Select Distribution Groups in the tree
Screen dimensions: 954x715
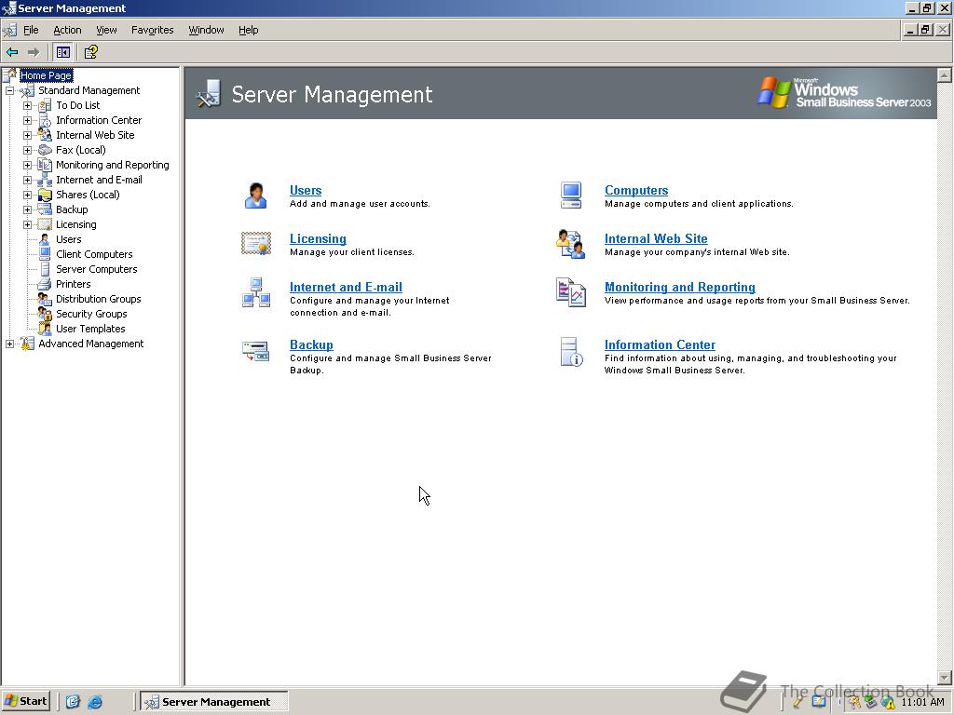point(99,299)
